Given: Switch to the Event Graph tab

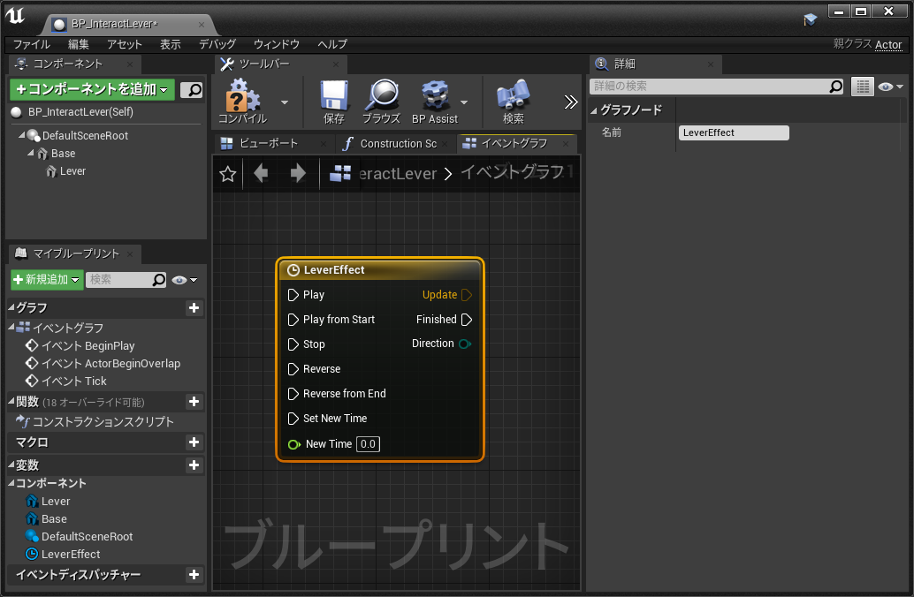Looking at the screenshot, I should (x=514, y=143).
